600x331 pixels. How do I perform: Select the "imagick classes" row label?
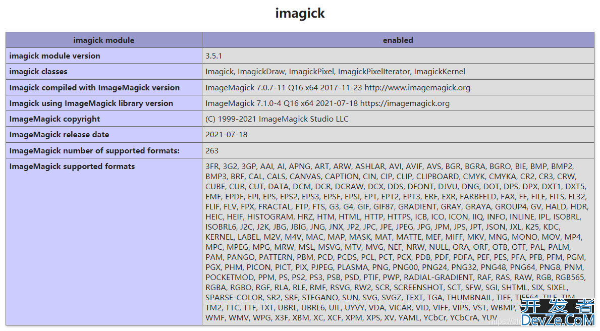click(x=38, y=72)
